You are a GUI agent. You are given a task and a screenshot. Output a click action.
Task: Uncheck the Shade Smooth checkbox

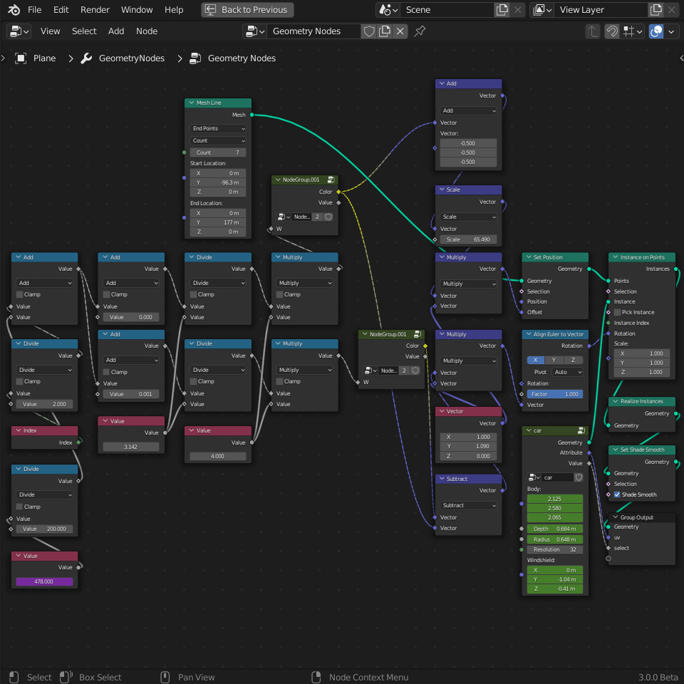click(x=617, y=494)
